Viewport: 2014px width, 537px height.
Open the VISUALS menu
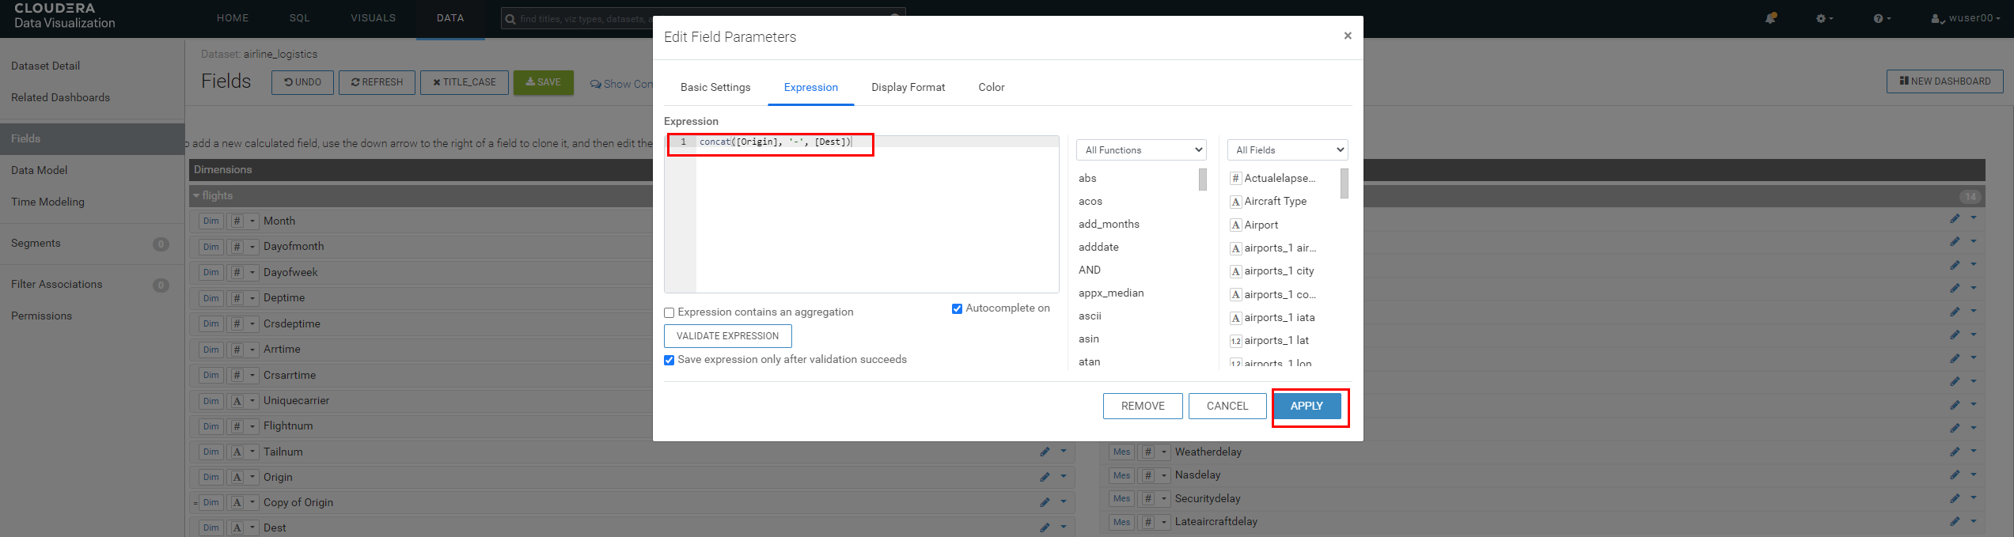click(x=374, y=18)
